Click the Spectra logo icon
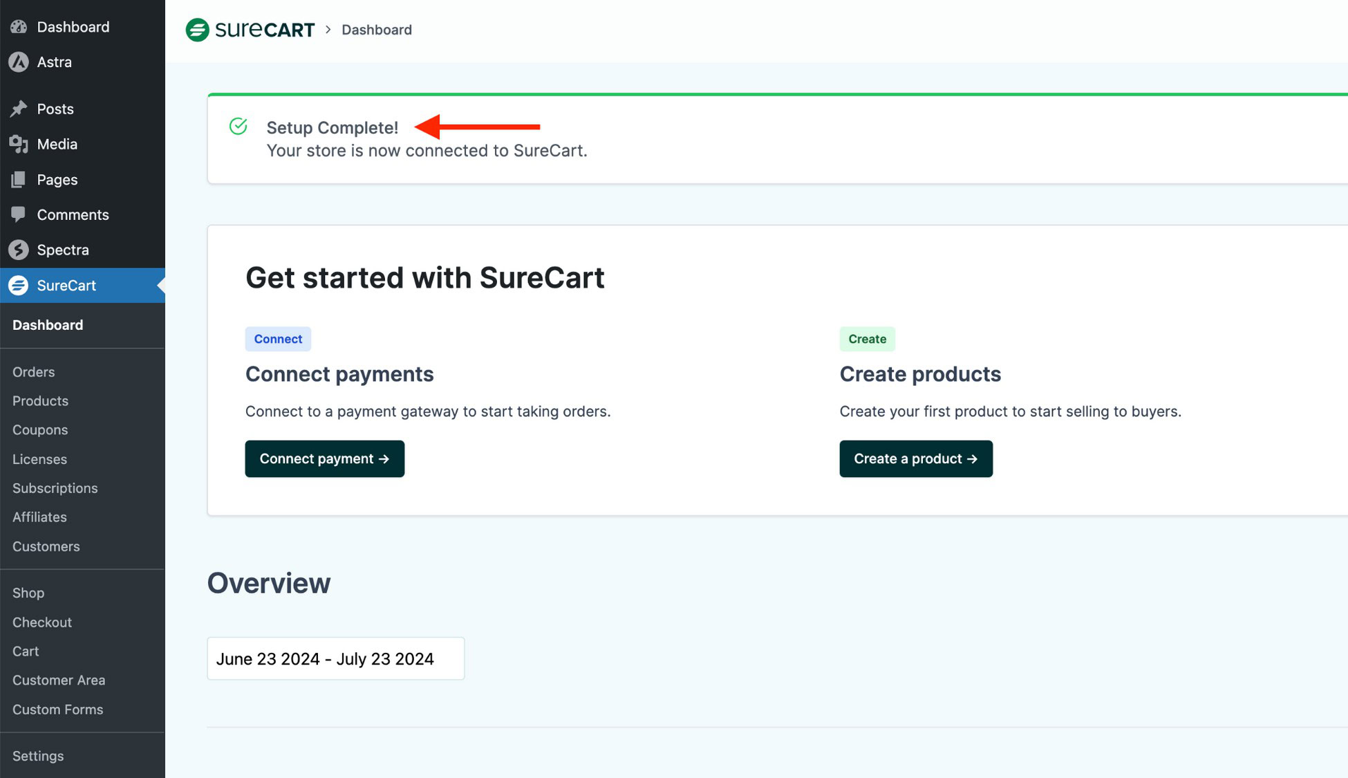This screenshot has width=1348, height=778. [19, 250]
